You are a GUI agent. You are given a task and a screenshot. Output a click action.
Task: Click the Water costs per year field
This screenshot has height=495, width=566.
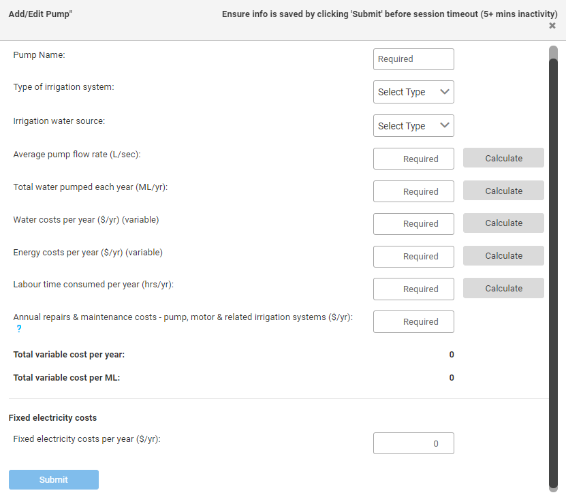pyautogui.click(x=413, y=224)
